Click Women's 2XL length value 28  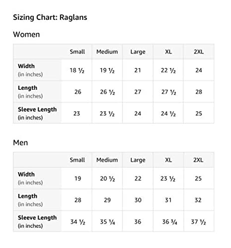(x=199, y=92)
